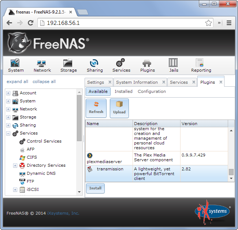
Task: Click plugin list scrollbar thumb
Action: point(231,172)
